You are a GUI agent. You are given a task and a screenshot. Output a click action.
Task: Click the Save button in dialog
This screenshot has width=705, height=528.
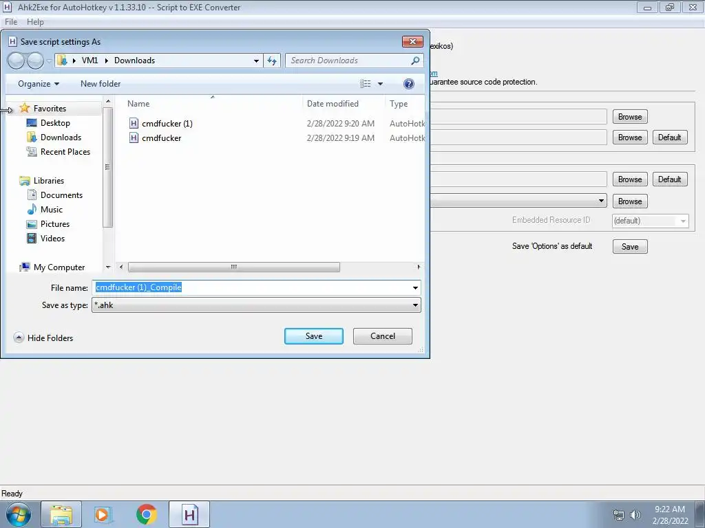pos(314,336)
